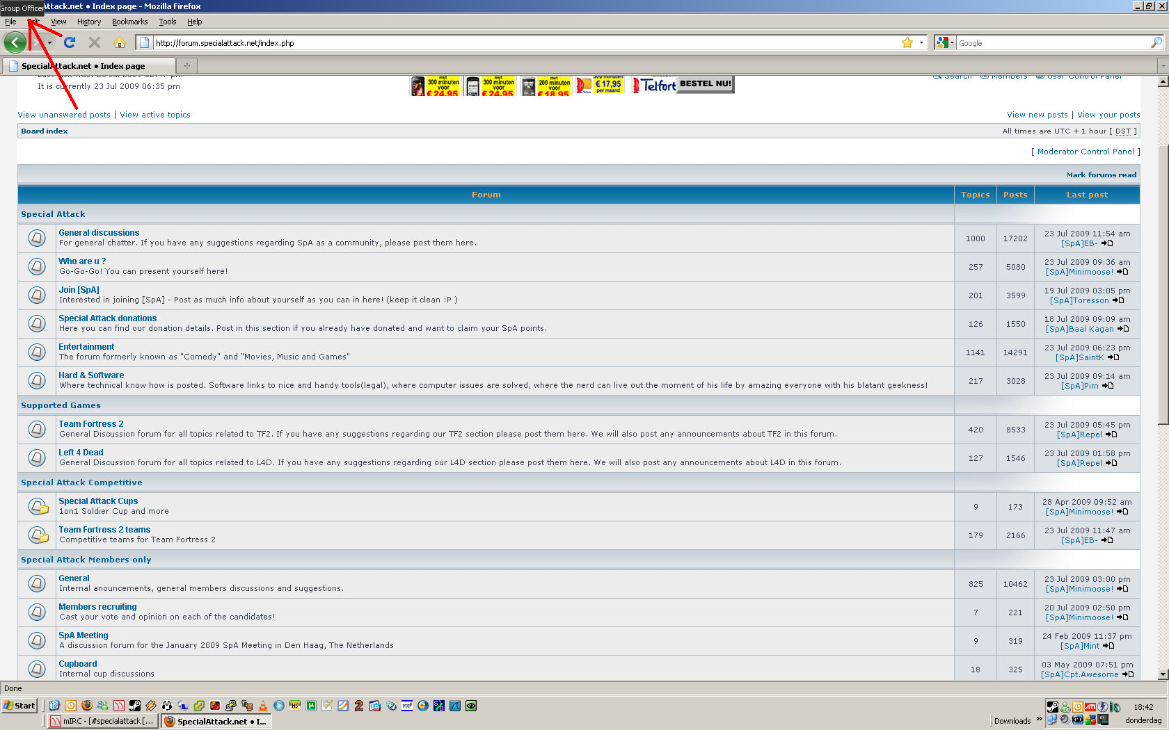Viewport: 1169px width, 730px height.
Task: Bookmark this page with the star icon
Action: pyautogui.click(x=907, y=43)
